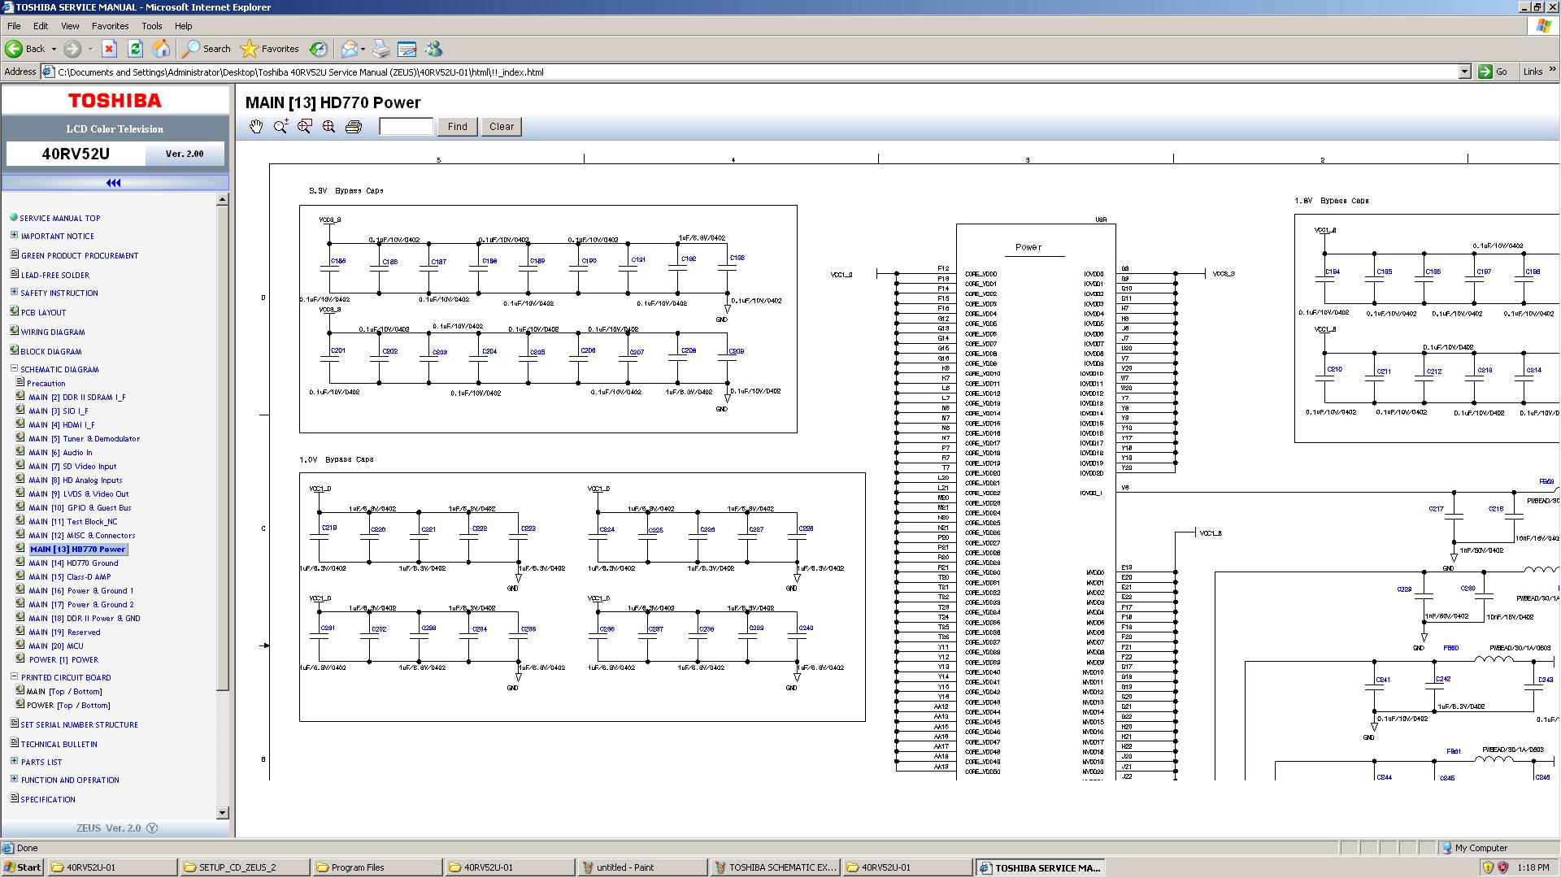Image resolution: width=1561 pixels, height=878 pixels.
Task: Click the browser Refresh icon
Action: coord(135,49)
